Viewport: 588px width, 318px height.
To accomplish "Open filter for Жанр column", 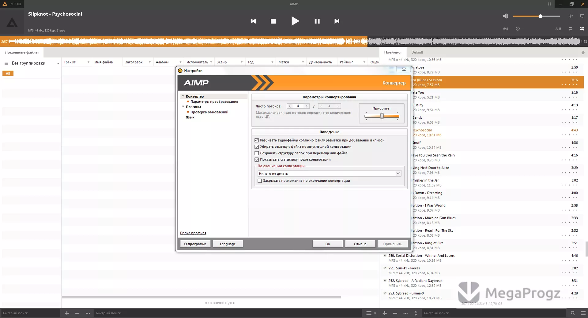I will point(242,62).
